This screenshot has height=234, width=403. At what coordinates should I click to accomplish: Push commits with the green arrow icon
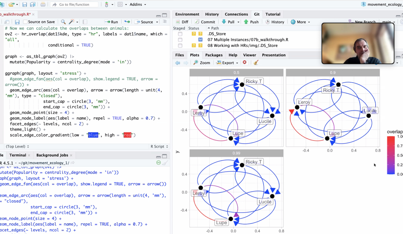pos(246,22)
